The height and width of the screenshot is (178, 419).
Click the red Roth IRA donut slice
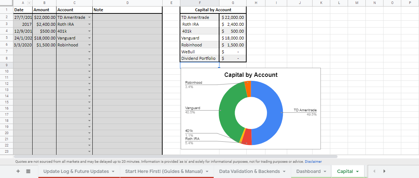tap(247, 138)
